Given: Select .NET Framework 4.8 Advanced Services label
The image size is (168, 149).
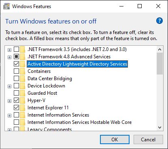Looking at the screenshot, I should 69,57.
